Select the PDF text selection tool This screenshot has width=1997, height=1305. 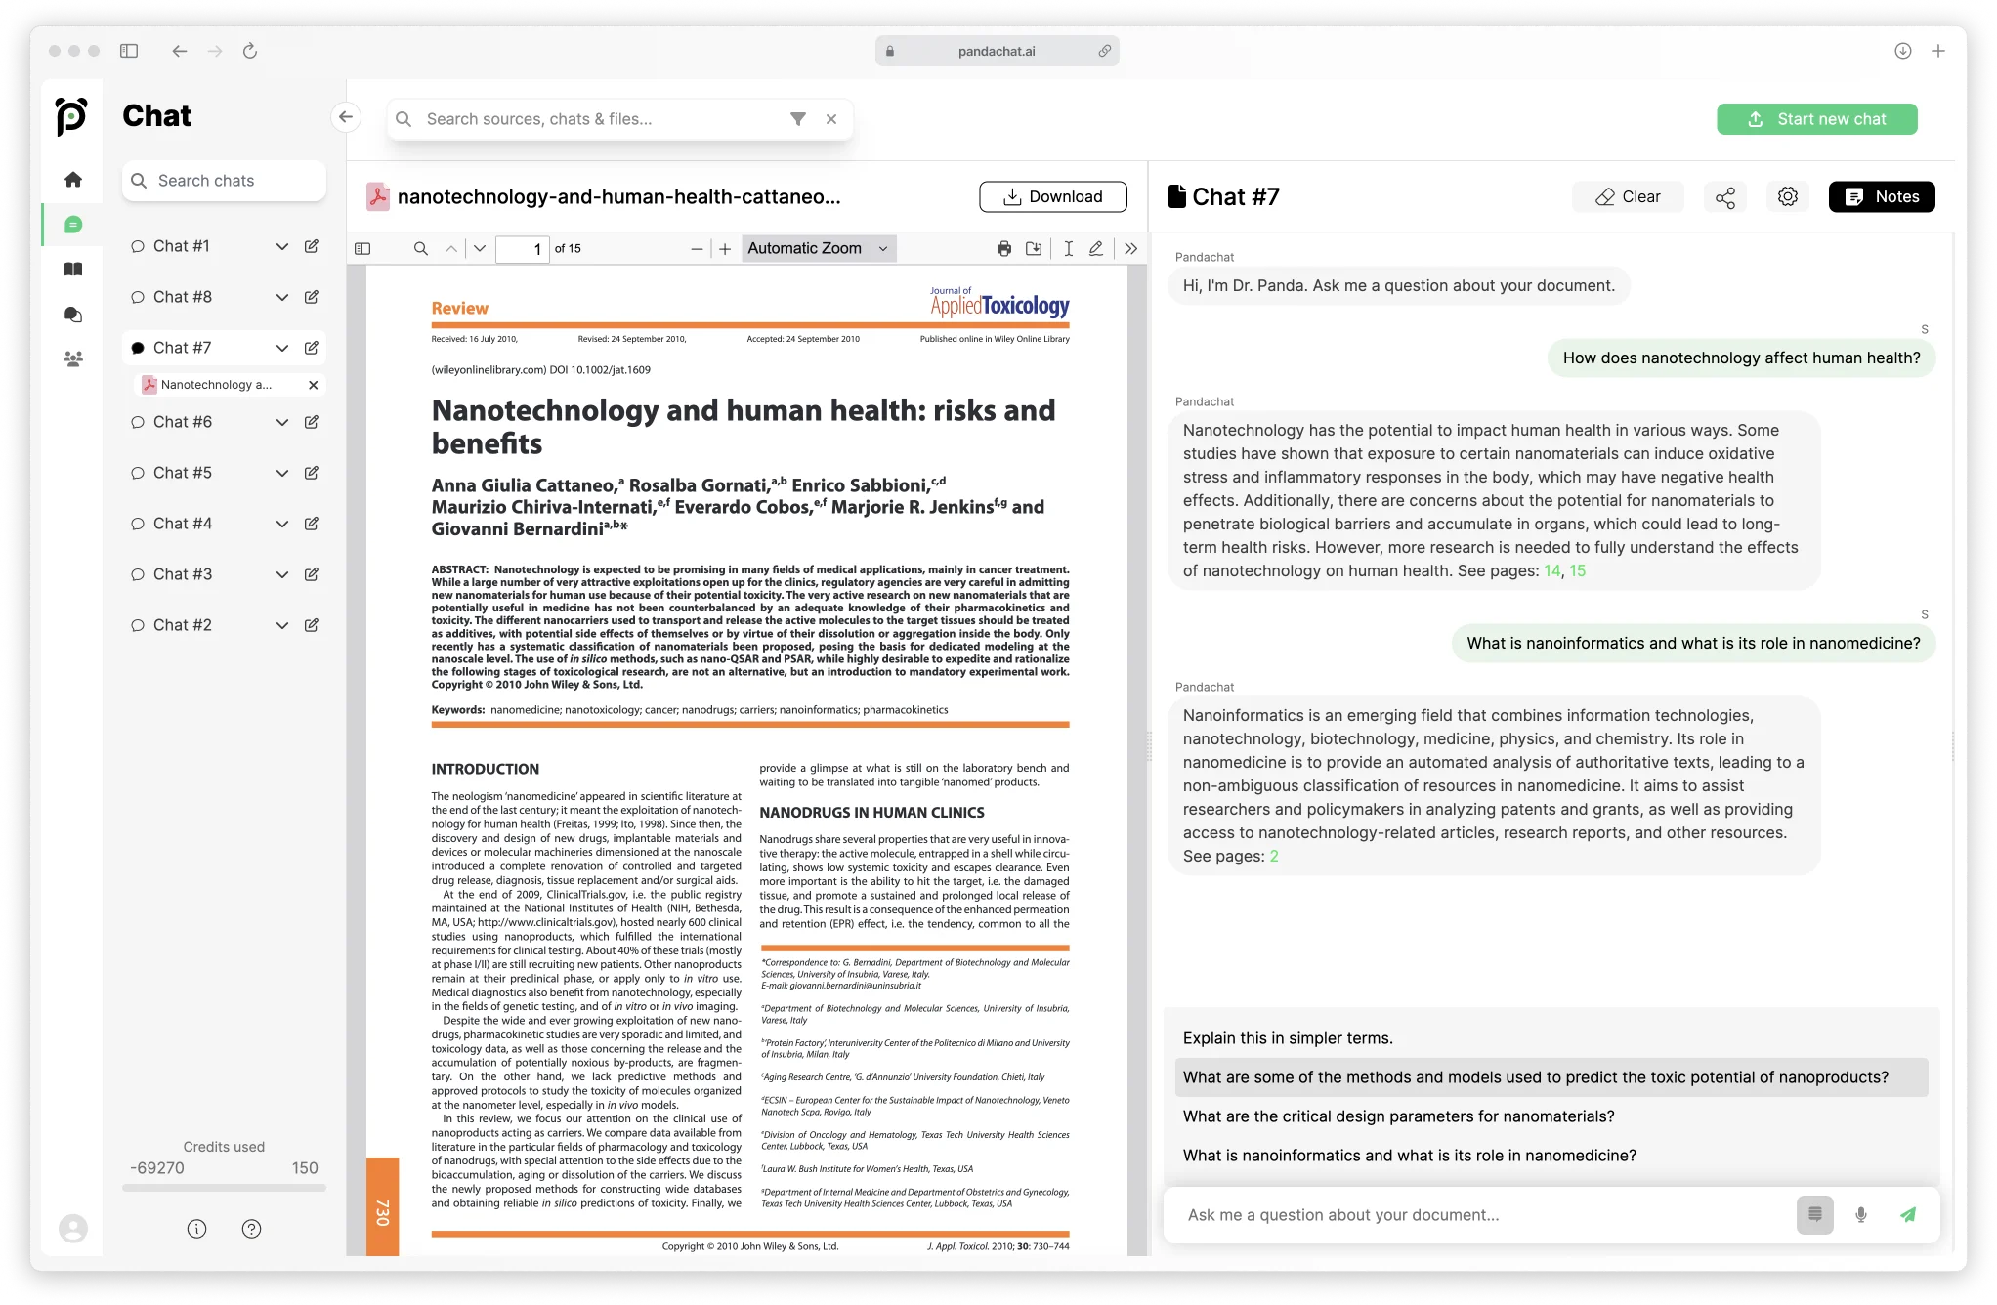[x=1069, y=249]
